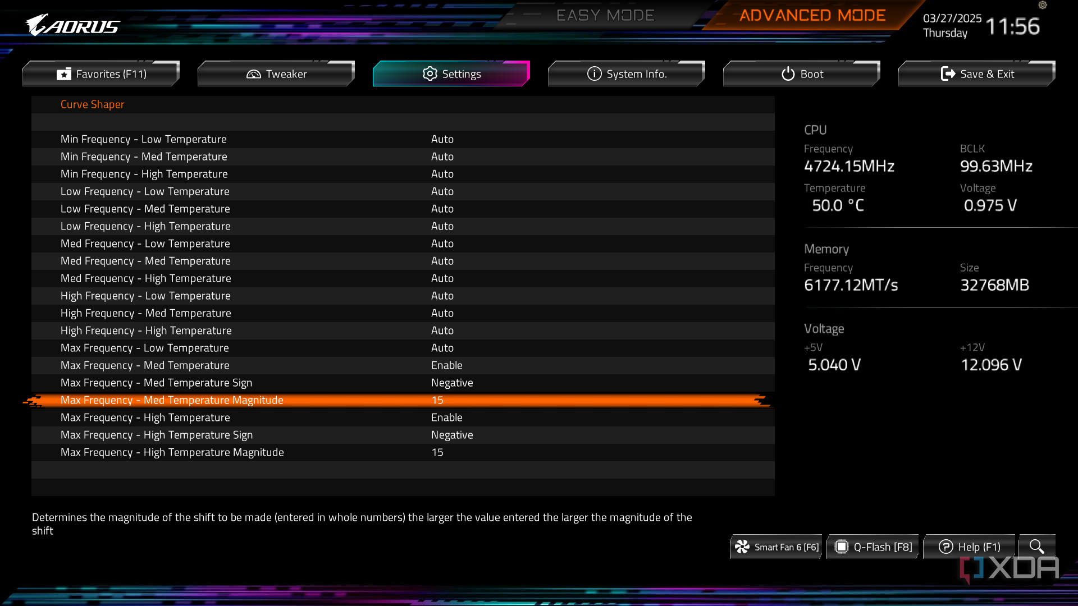
Task: Toggle Max Frequency - Med Temperature setting
Action: click(447, 365)
